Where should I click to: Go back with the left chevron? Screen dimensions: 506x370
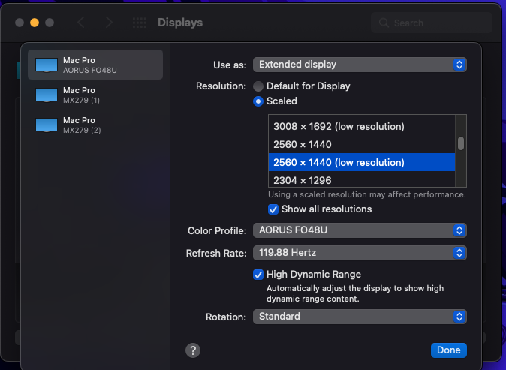81,23
